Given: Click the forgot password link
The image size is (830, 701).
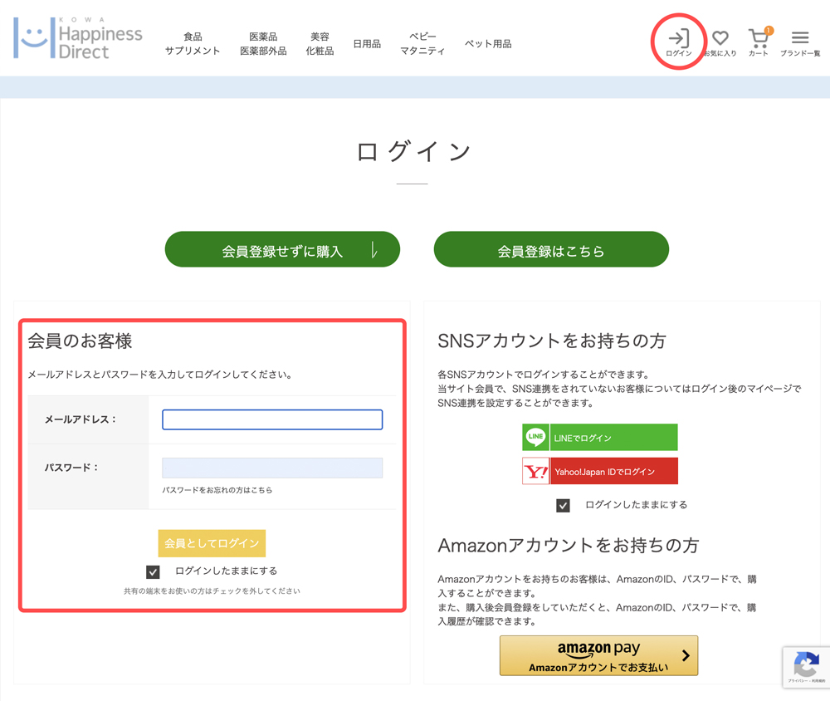Looking at the screenshot, I should click(x=217, y=490).
